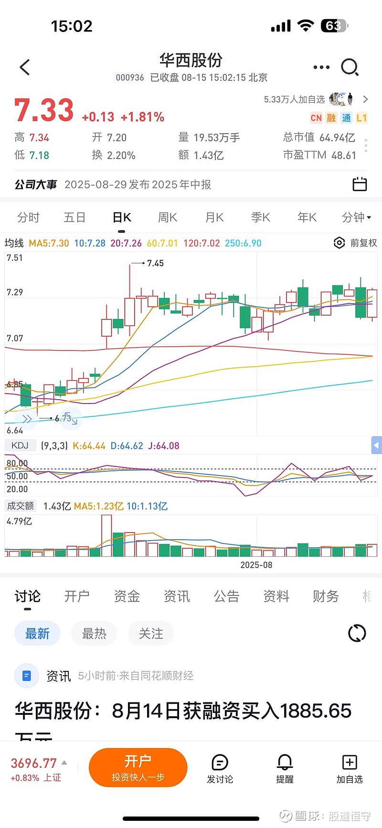Tap the 发讨论 post discussion icon

[220, 762]
